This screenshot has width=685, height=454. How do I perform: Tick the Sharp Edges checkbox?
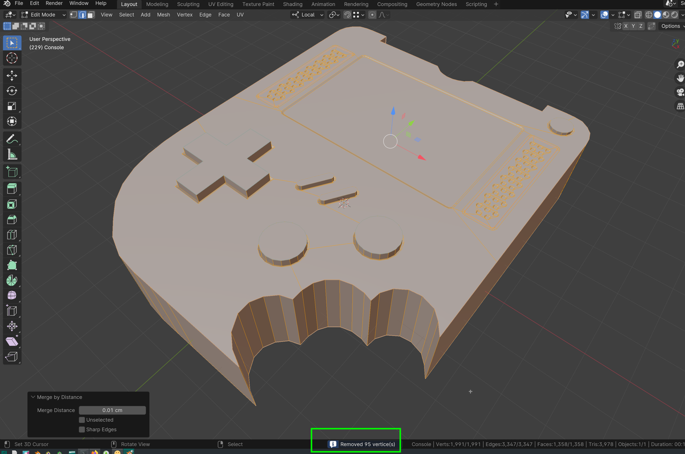tap(82, 429)
